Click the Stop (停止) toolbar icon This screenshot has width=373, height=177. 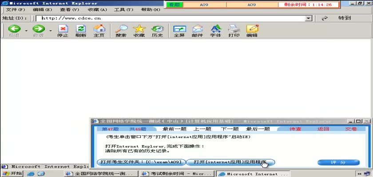pos(63,29)
